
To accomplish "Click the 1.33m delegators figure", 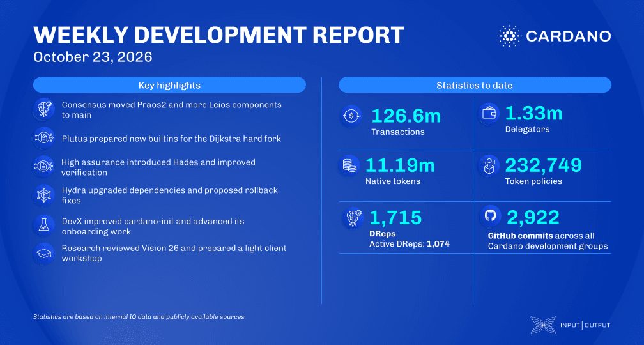I will [x=533, y=113].
